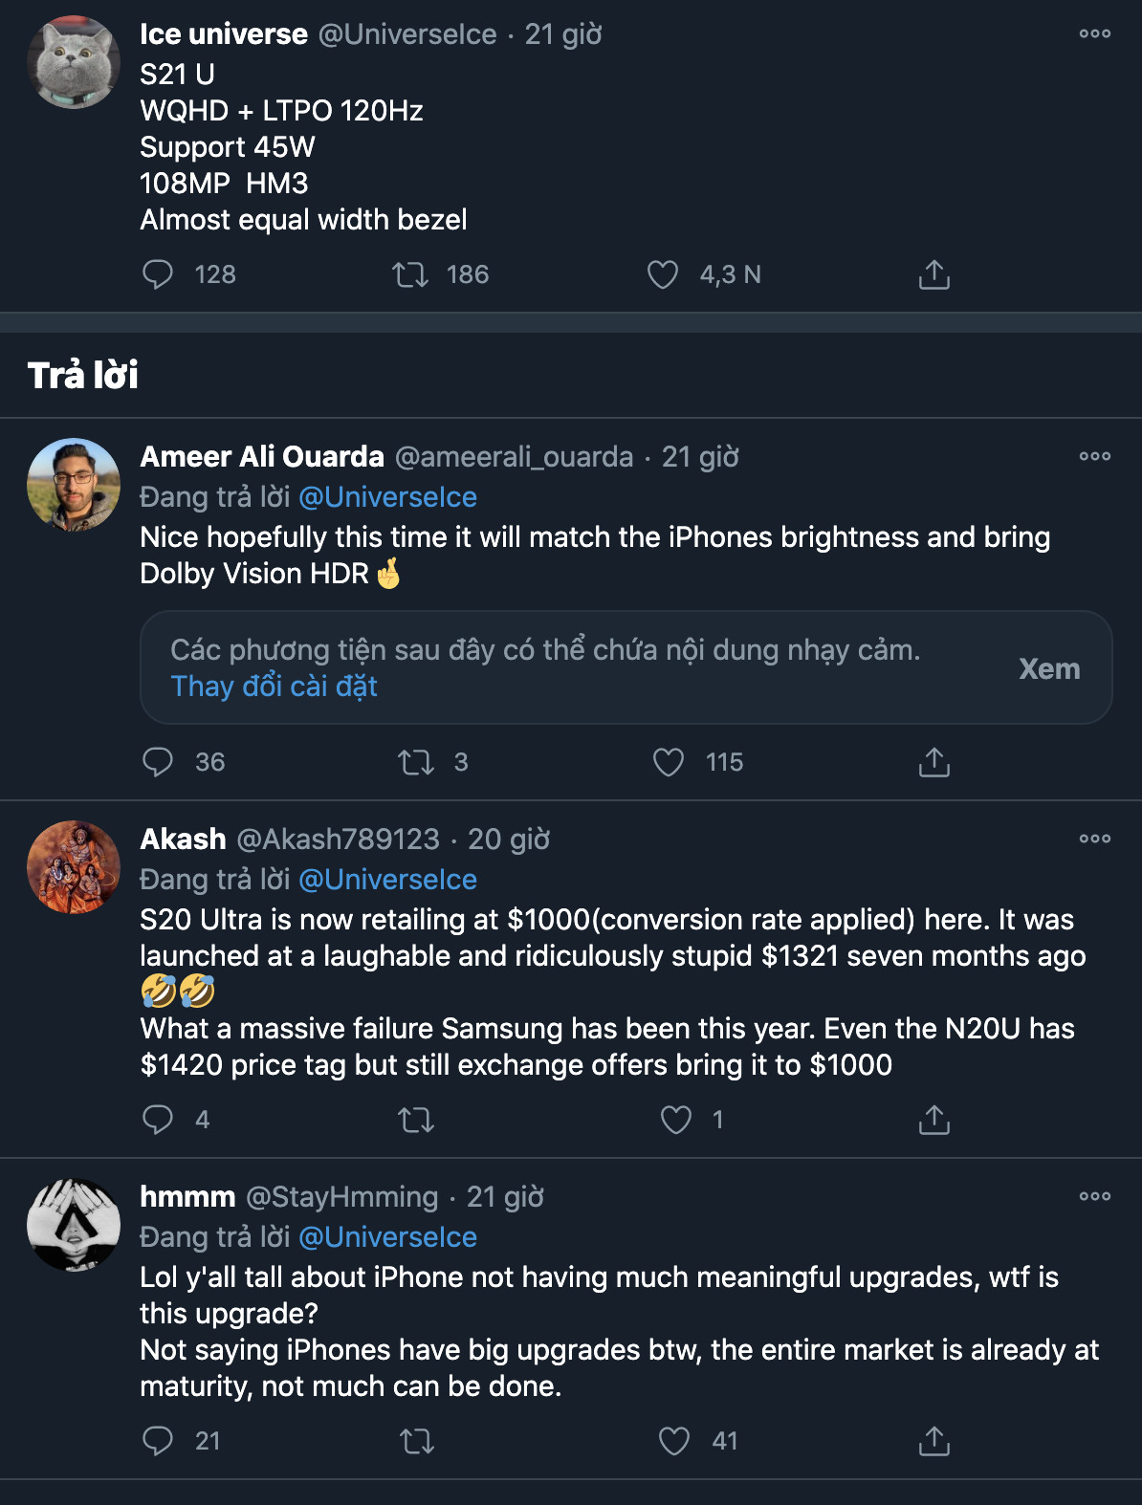Viewport: 1142px width, 1505px height.
Task: Like Ameer Ali Ouarda's reply
Action: click(x=669, y=762)
